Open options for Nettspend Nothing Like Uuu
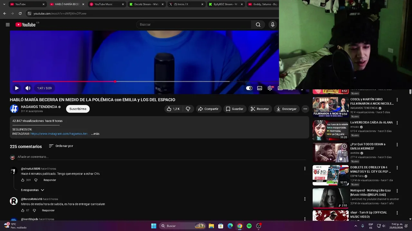The height and width of the screenshot is (231, 412). click(397, 191)
